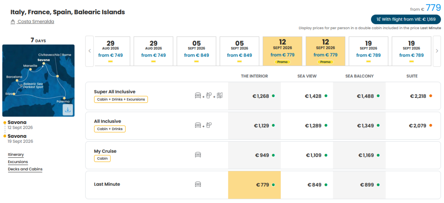Screen dimensions: 444x203
Task: Click the airplane icon in flight button
Action: 378,19
